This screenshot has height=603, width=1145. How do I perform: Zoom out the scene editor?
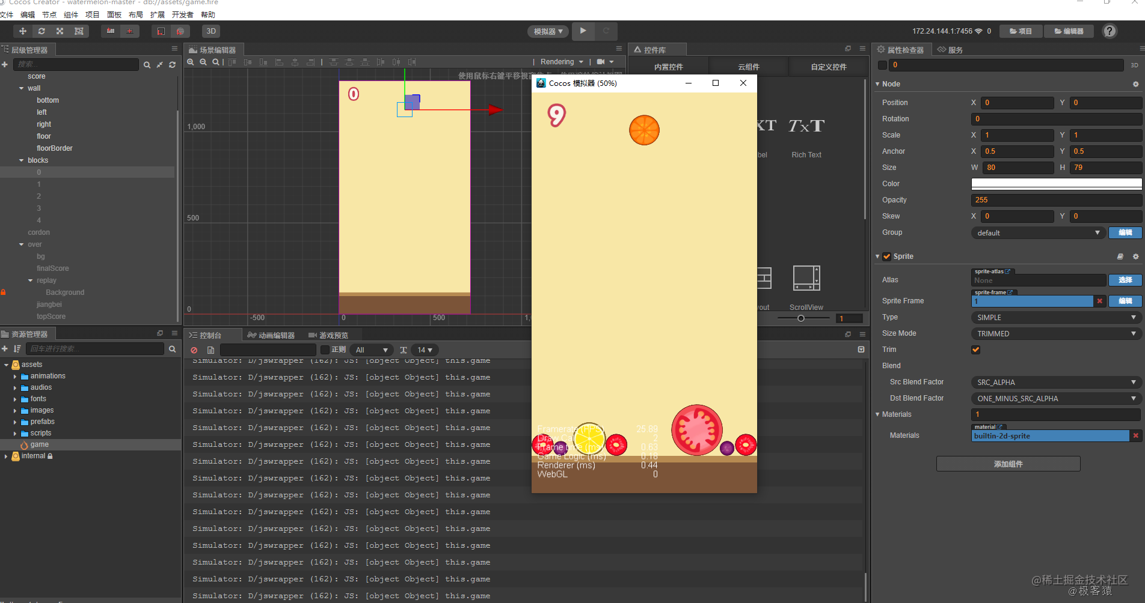pyautogui.click(x=203, y=62)
